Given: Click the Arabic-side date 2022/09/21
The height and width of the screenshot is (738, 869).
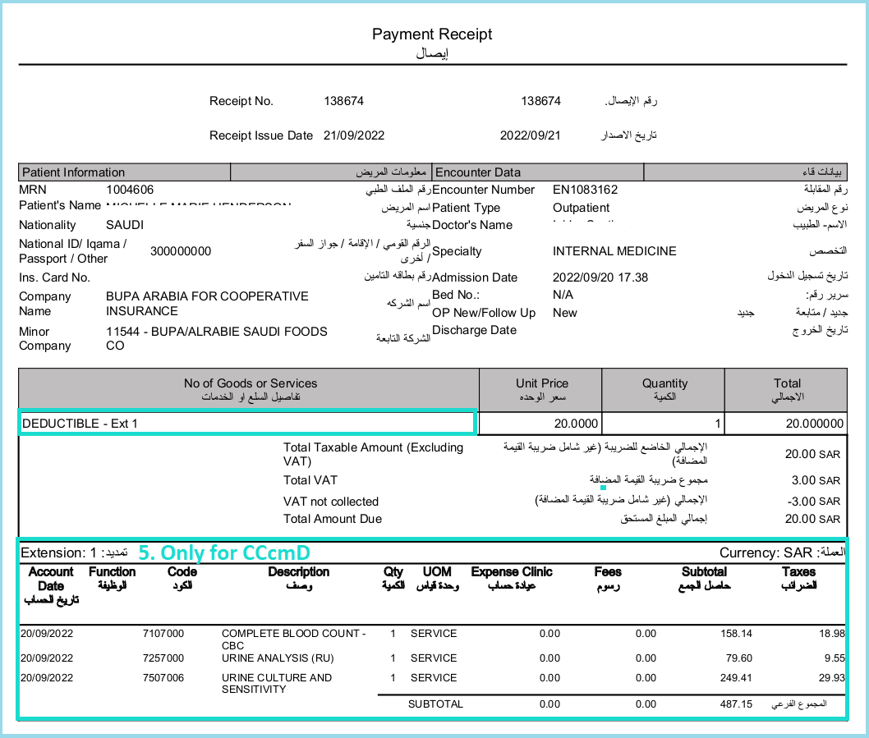Looking at the screenshot, I should [x=530, y=135].
